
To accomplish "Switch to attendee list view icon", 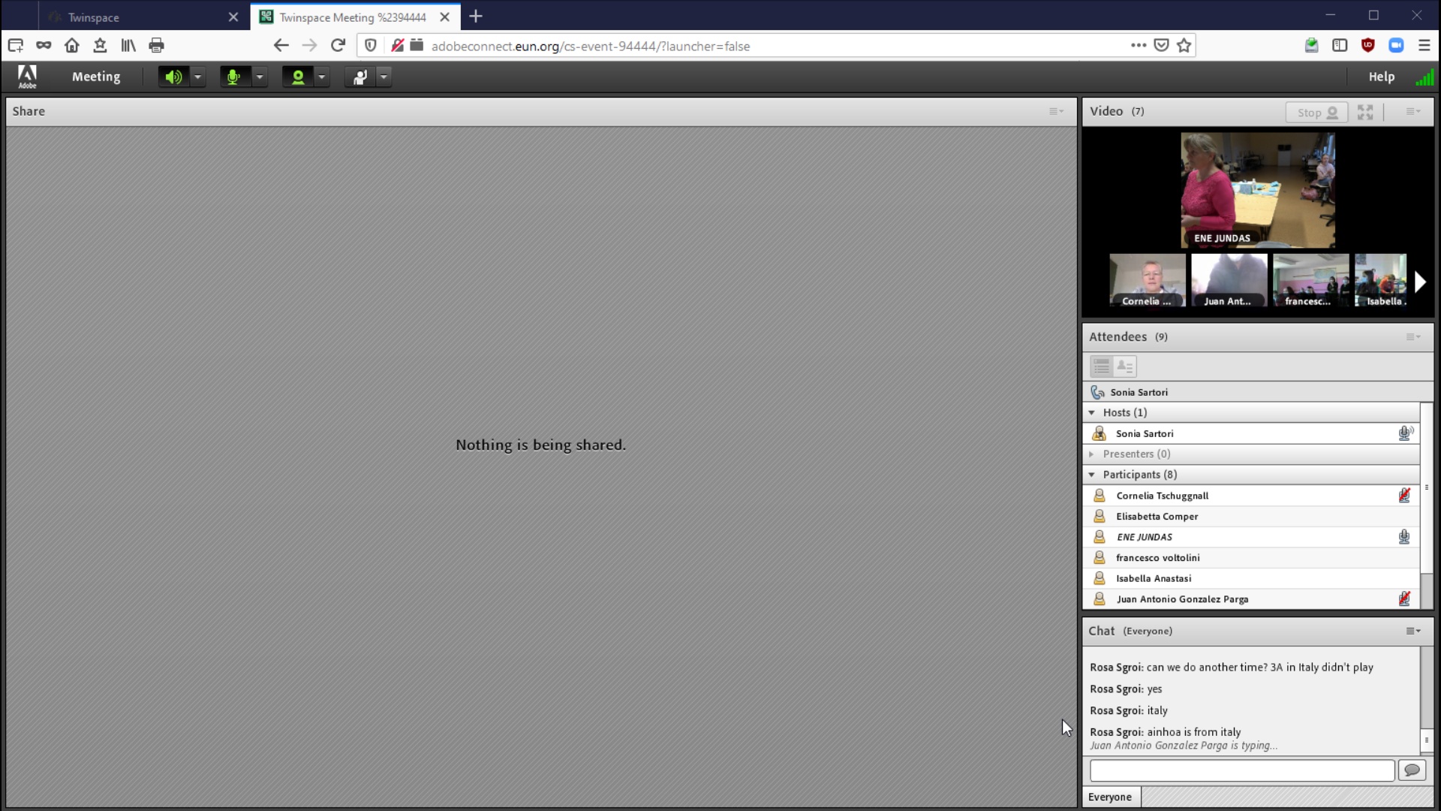I will pyautogui.click(x=1102, y=366).
